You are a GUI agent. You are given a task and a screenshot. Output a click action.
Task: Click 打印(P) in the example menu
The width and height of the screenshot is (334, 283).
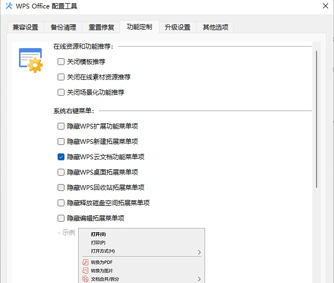pyautogui.click(x=98, y=243)
